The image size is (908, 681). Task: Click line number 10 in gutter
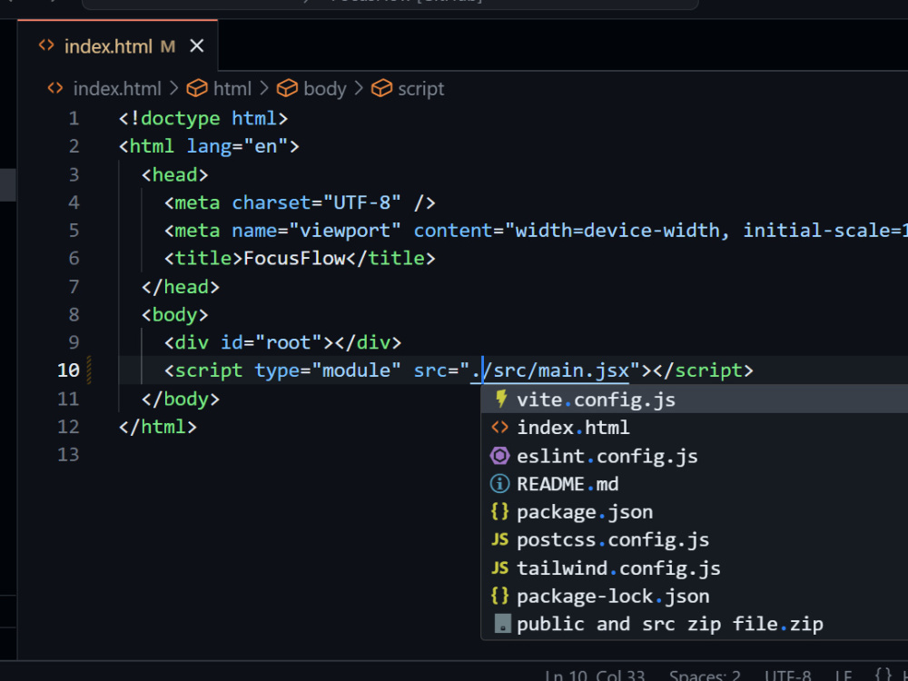tap(68, 370)
